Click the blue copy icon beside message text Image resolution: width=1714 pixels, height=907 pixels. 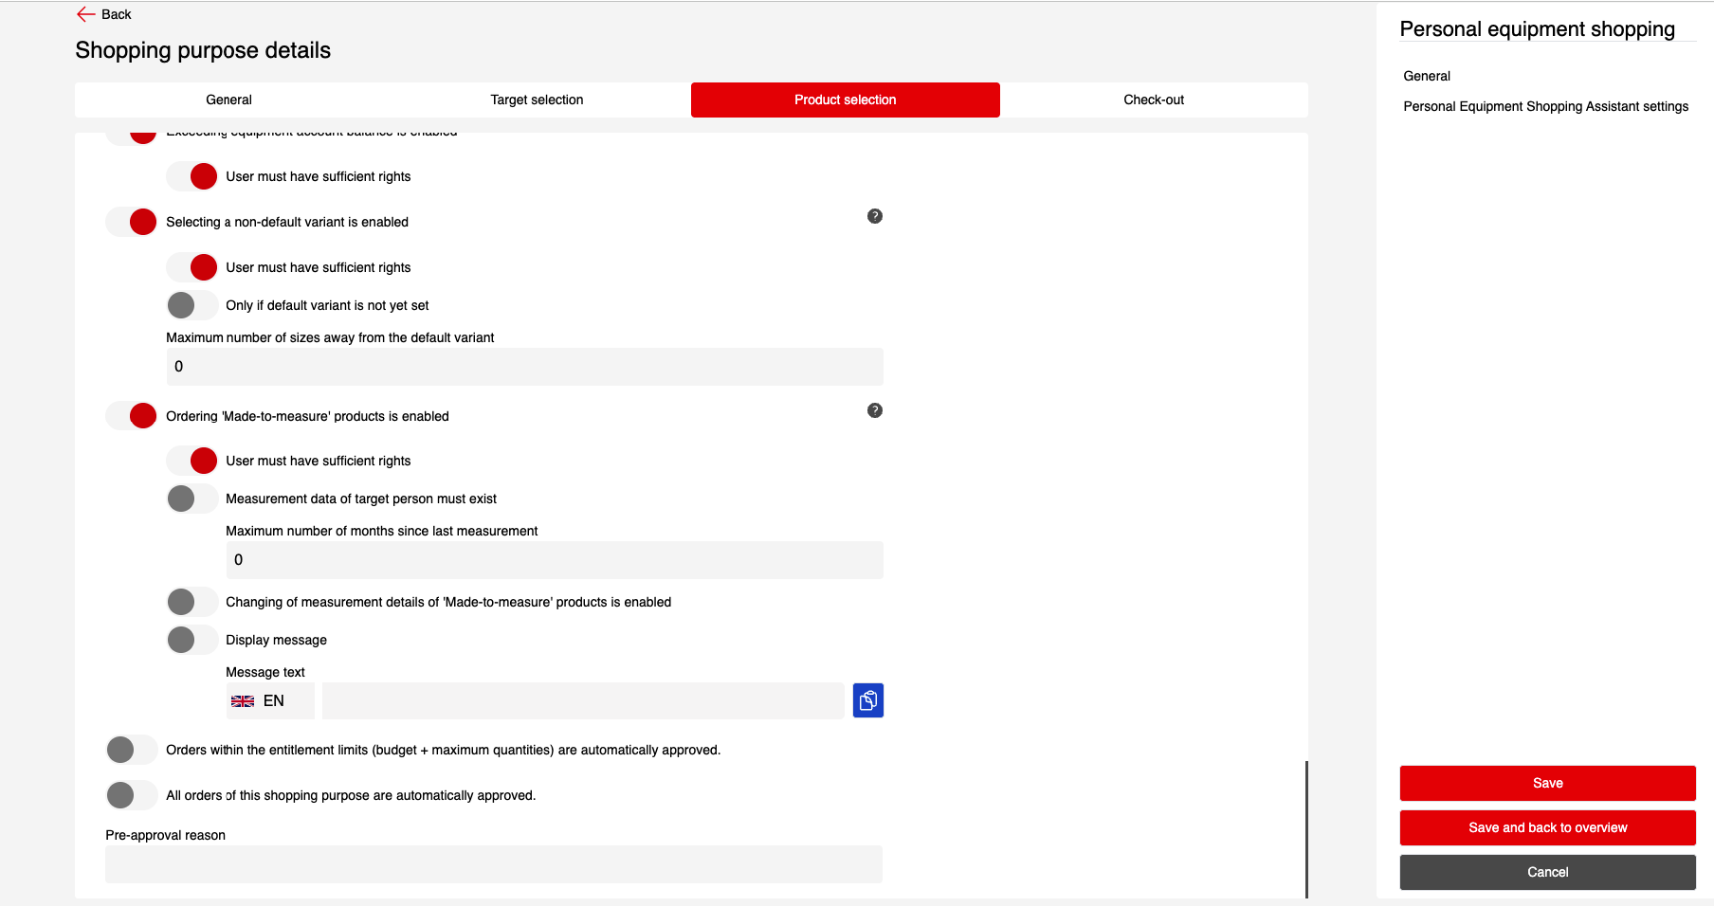click(x=867, y=700)
